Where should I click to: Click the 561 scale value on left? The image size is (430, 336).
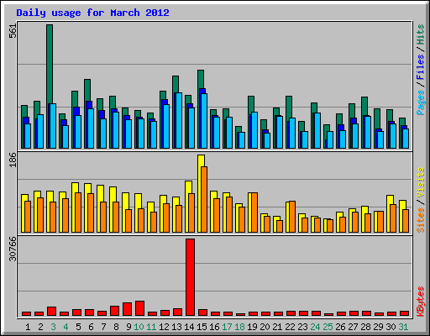13,31
